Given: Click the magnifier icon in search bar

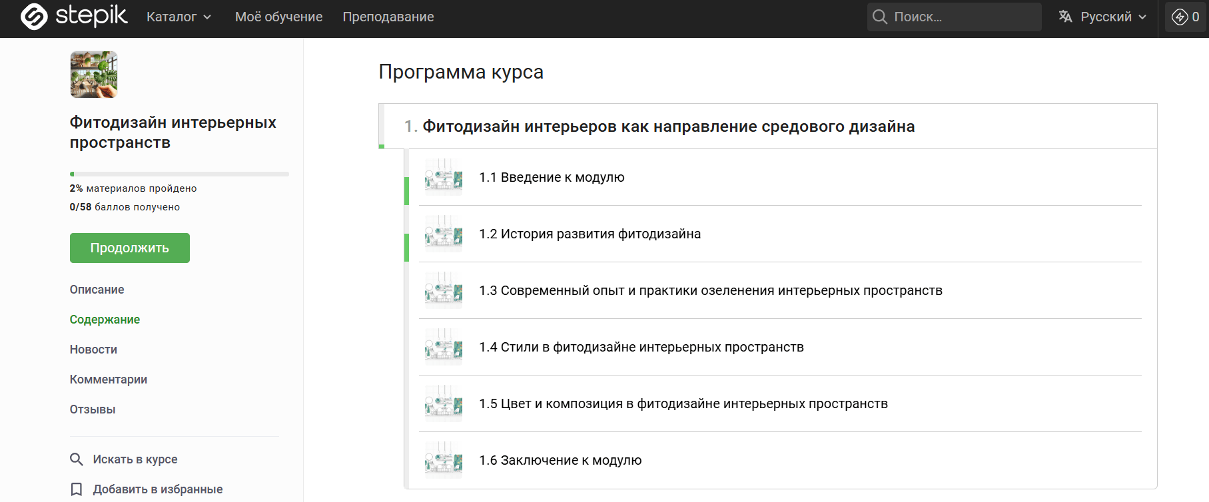Looking at the screenshot, I should tap(880, 17).
